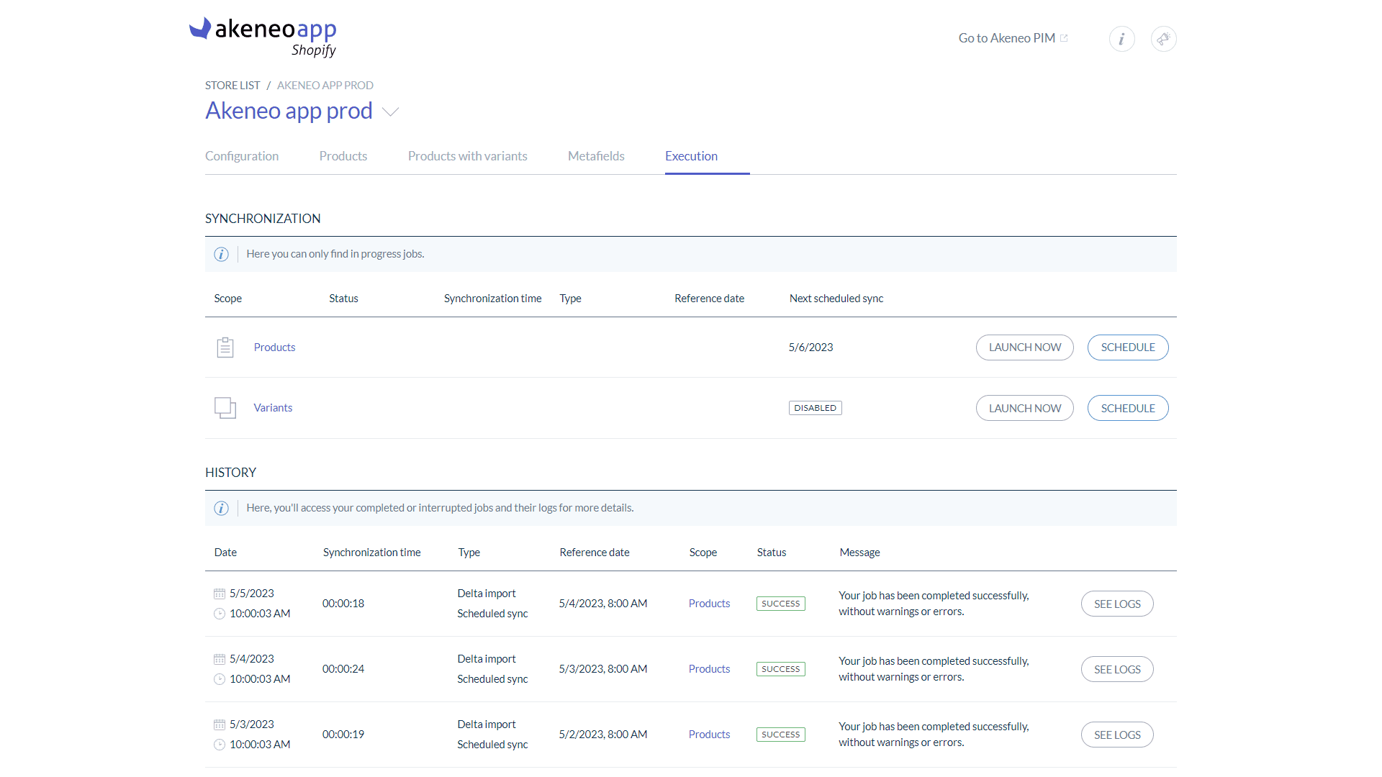Schedule the Variants synchronization
Image resolution: width=1382 pixels, height=777 pixels.
coord(1128,408)
